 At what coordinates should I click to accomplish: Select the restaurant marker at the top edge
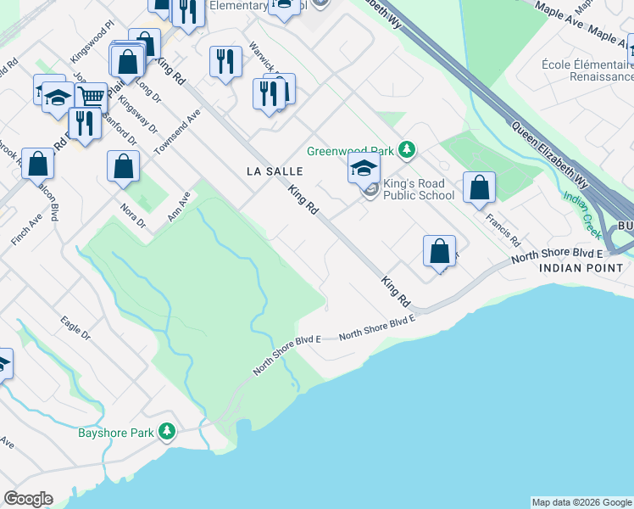point(188,15)
